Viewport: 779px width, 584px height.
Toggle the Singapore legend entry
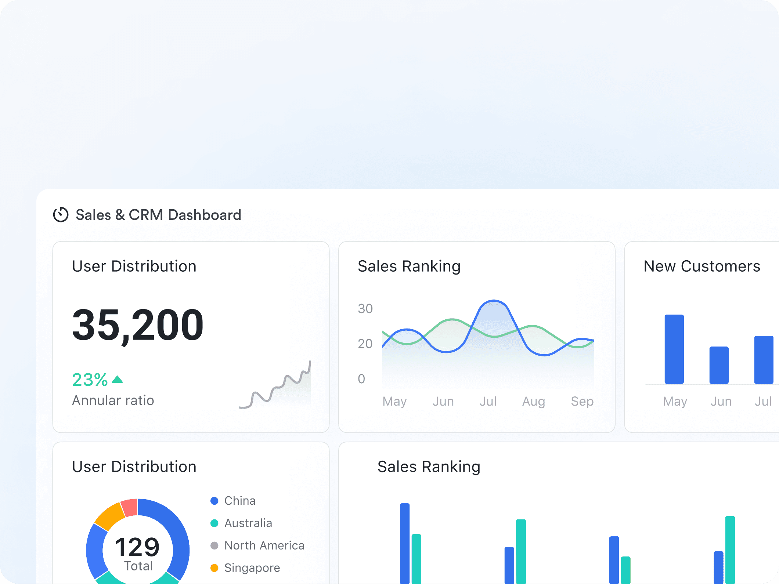click(252, 568)
